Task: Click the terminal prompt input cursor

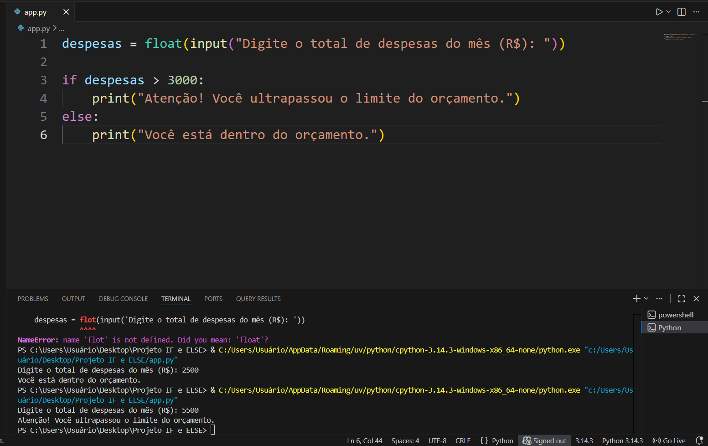Action: tap(212, 430)
